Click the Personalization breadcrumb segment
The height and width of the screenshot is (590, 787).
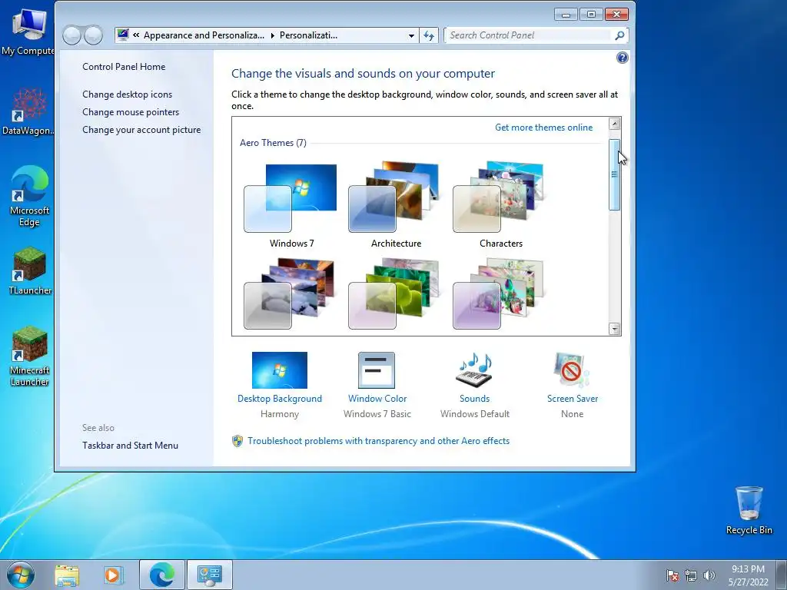click(308, 35)
